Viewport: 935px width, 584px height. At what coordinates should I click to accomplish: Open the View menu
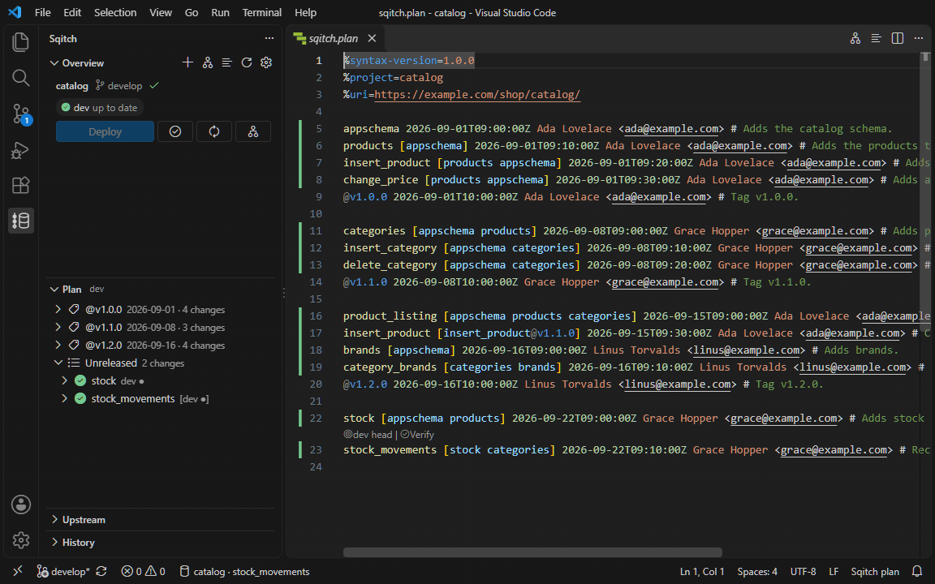pyautogui.click(x=161, y=12)
